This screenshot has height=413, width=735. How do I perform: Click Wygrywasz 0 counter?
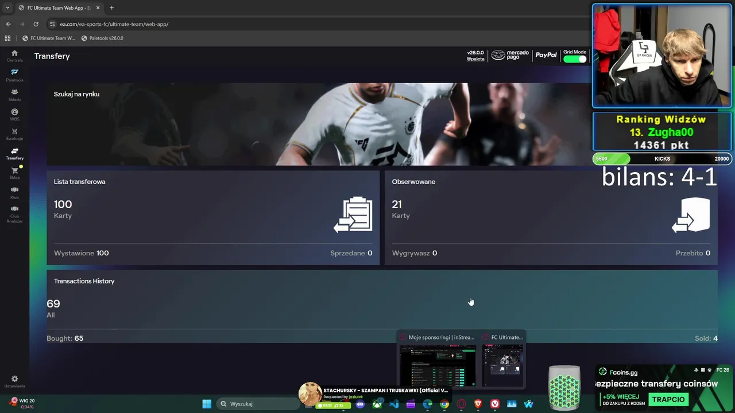click(x=415, y=253)
